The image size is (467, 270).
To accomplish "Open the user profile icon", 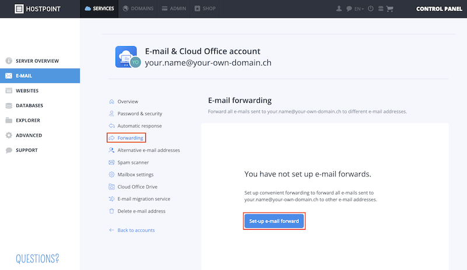I will pos(339,9).
